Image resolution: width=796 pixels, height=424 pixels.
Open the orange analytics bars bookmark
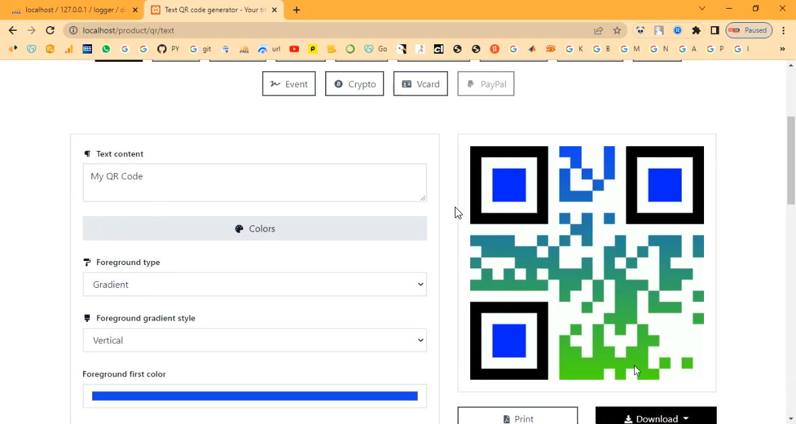69,49
